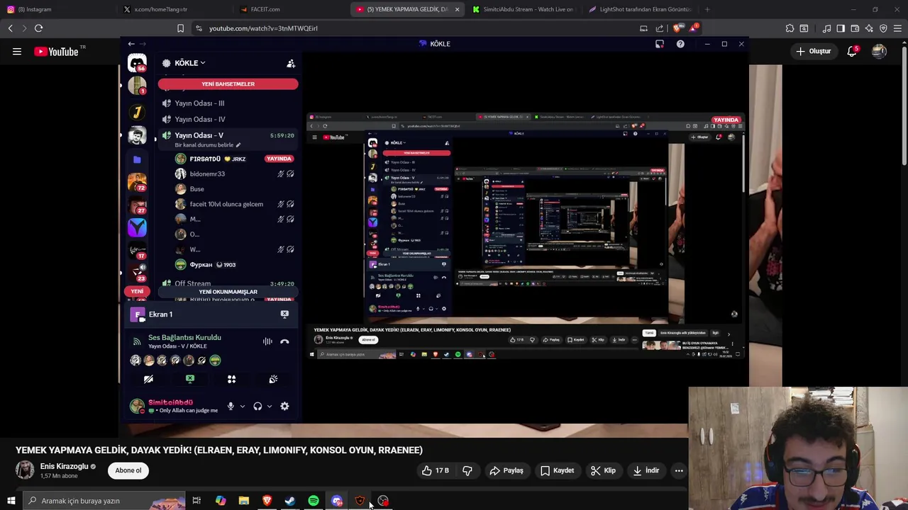This screenshot has width=908, height=510.
Task: Open Discord soundboard icon
Action: point(273,380)
